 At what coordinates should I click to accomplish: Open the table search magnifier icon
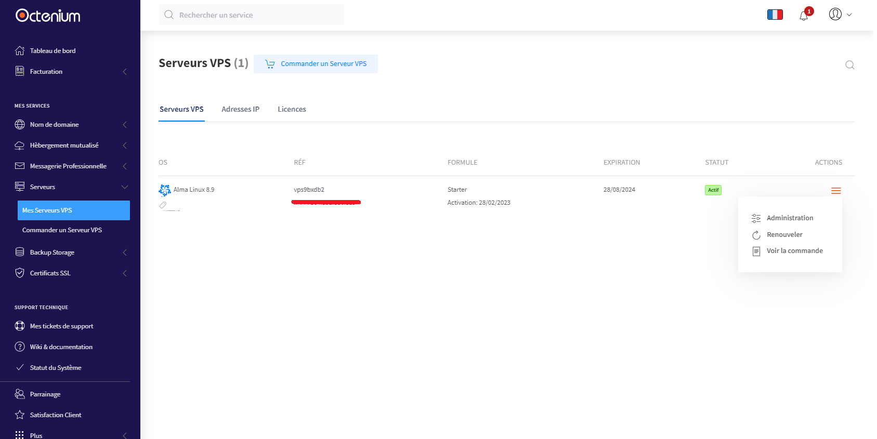click(x=850, y=65)
